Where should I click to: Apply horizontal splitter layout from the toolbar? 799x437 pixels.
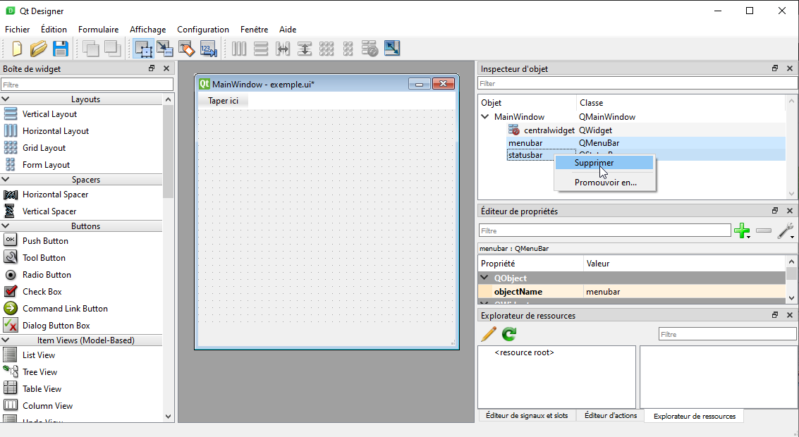pyautogui.click(x=283, y=49)
